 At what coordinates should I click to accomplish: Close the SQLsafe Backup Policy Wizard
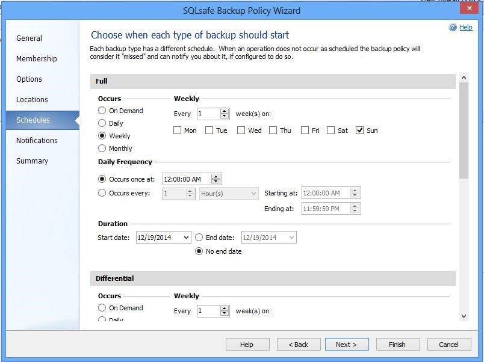point(469,8)
